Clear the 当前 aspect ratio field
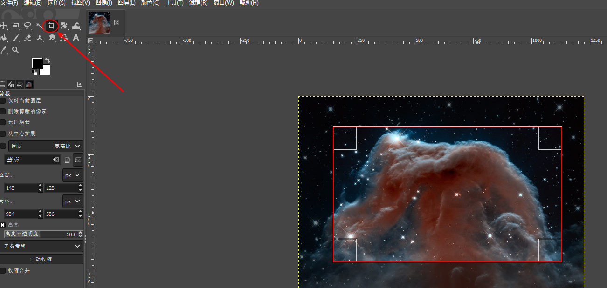The width and height of the screenshot is (607, 288). [56, 160]
